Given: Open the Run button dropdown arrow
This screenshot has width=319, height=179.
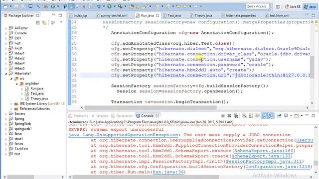Looking at the screenshot, I should [114, 6].
